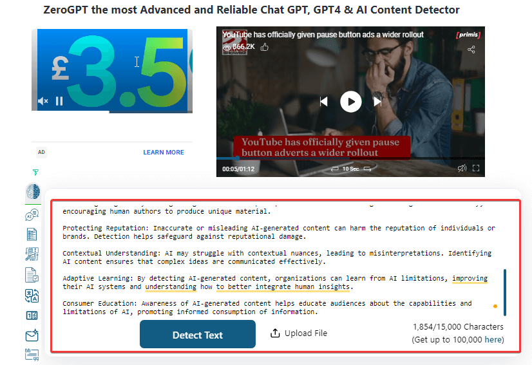Toggle the video player's muted volume icon
Image resolution: width=532 pixels, height=365 pixels.
462,169
